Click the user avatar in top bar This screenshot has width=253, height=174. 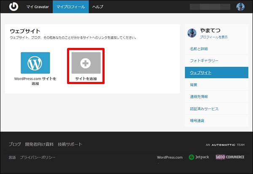(x=240, y=7)
